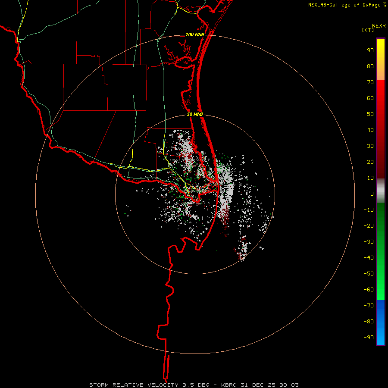Click the 0 value on velocity scale

372,194
